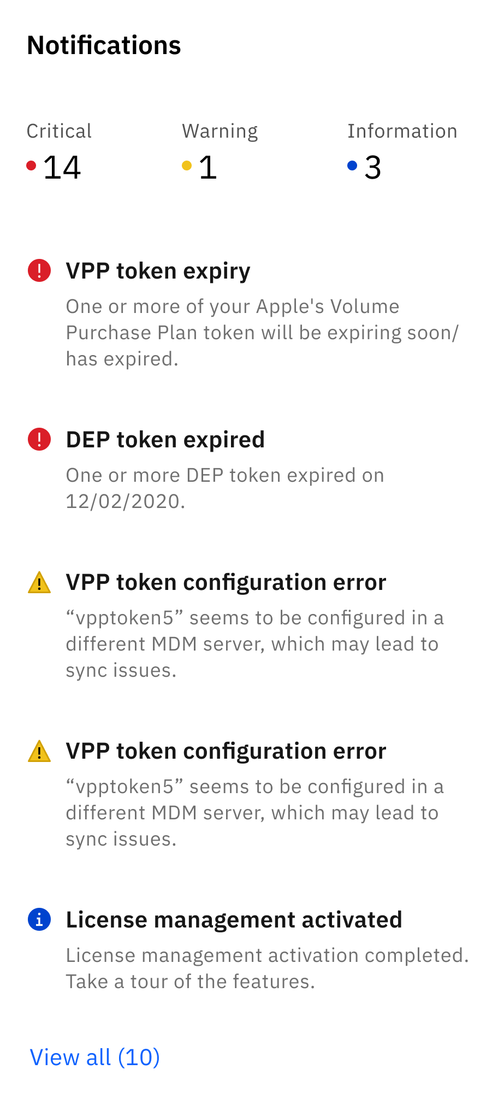
Task: Click the blue dot next to the Information count
Action: point(352,165)
